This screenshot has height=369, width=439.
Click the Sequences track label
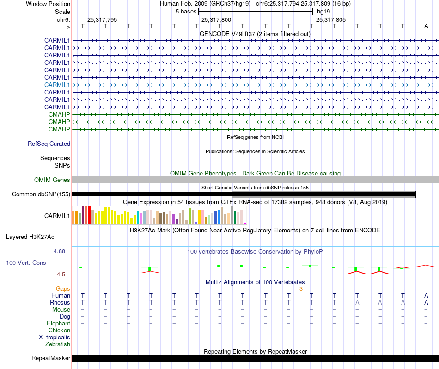coord(55,158)
